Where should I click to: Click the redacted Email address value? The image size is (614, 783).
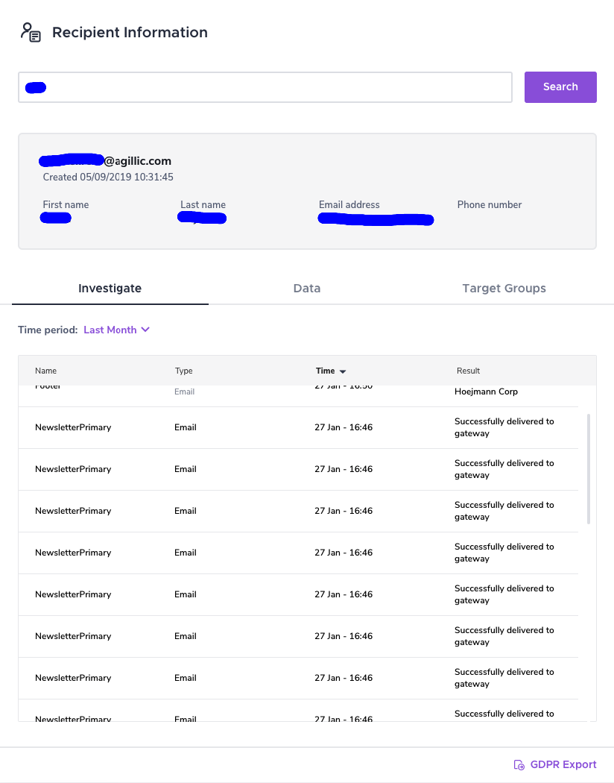[376, 219]
